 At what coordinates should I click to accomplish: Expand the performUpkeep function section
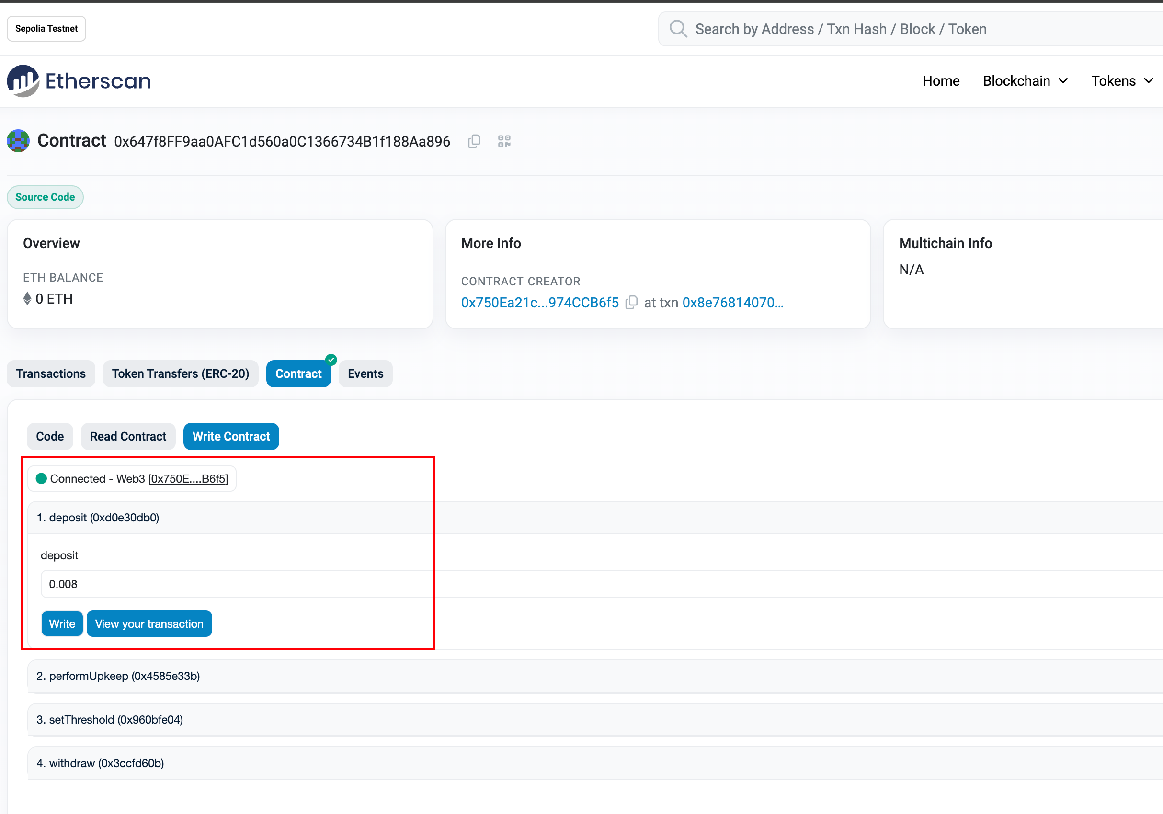[595, 676]
